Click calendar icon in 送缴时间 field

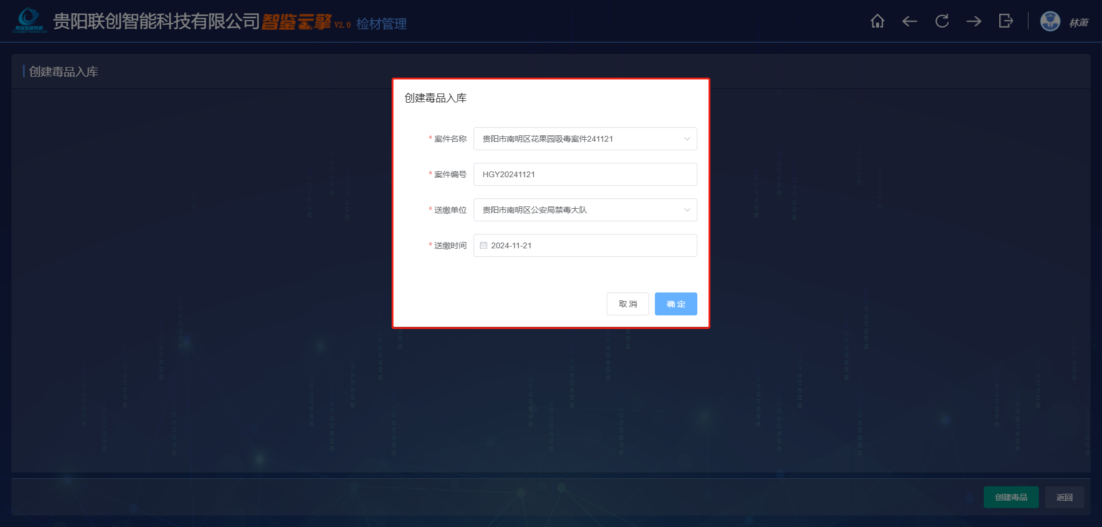484,245
